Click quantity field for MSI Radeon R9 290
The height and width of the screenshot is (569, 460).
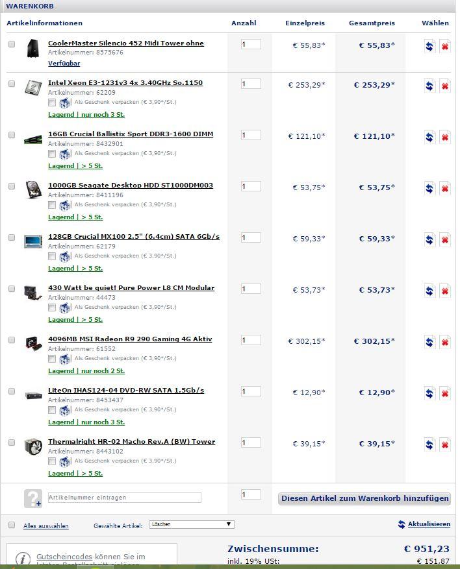(x=251, y=340)
